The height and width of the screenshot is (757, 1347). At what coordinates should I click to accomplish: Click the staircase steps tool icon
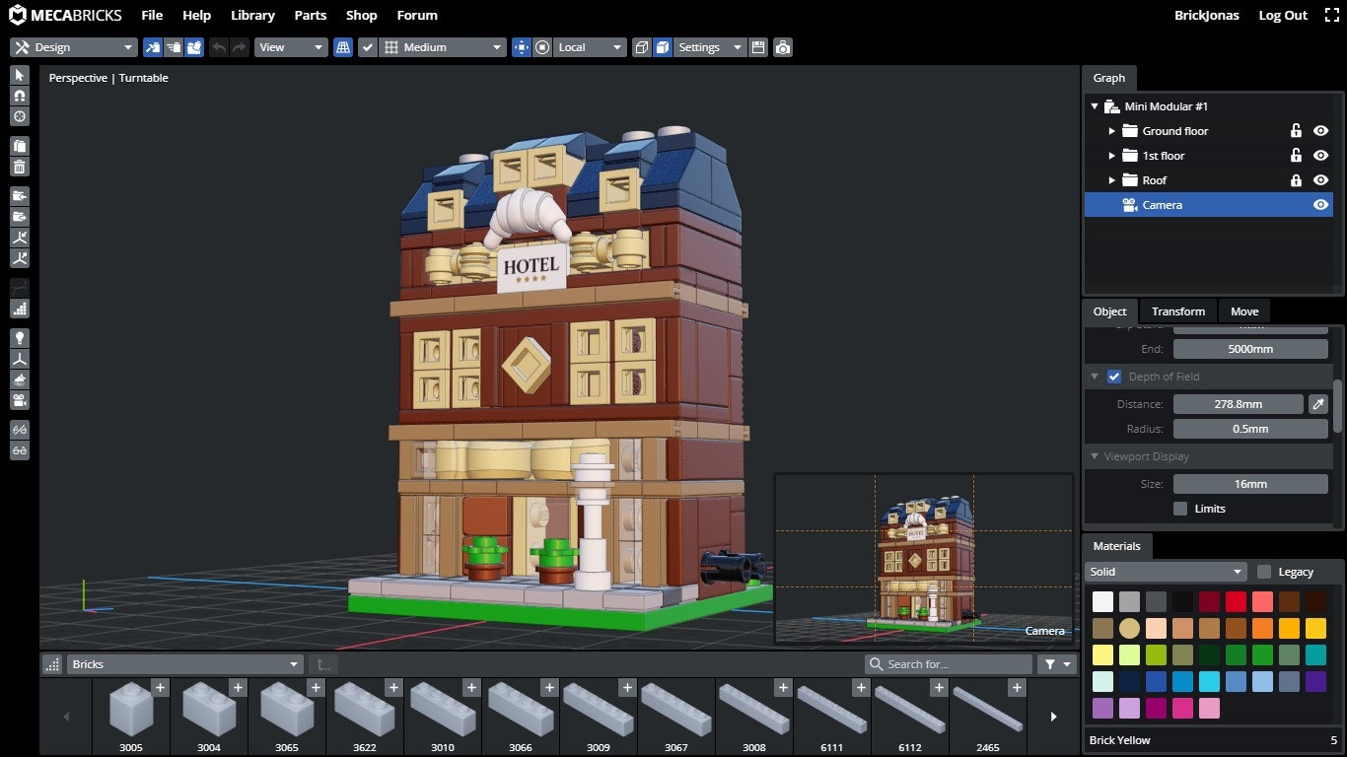click(x=19, y=309)
